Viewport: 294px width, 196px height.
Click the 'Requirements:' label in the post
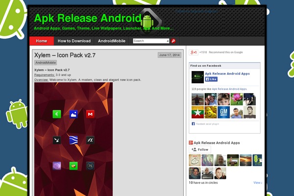point(45,75)
